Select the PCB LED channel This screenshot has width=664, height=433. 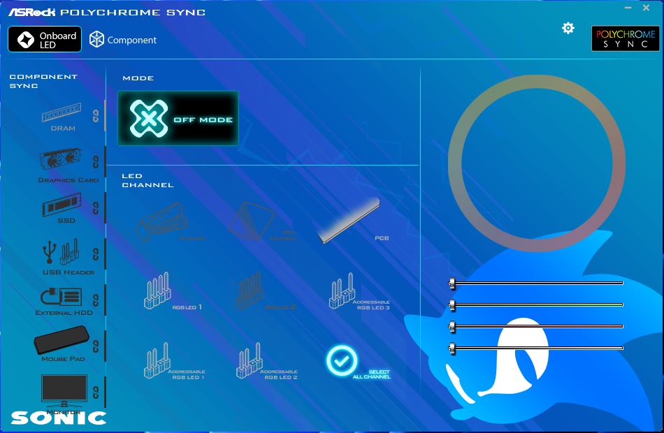(352, 220)
